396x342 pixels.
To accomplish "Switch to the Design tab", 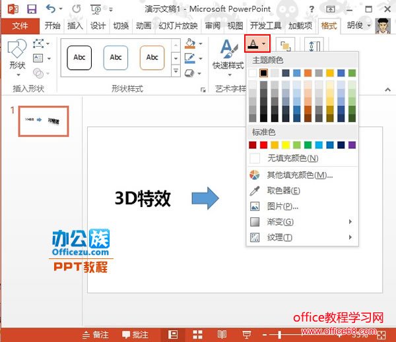I will pyautogui.click(x=98, y=26).
